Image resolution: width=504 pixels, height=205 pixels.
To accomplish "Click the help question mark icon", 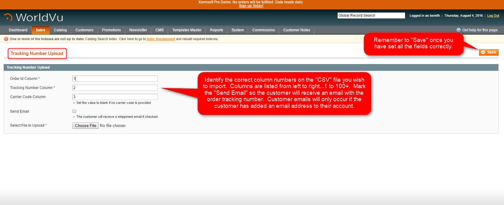I will click(458, 30).
